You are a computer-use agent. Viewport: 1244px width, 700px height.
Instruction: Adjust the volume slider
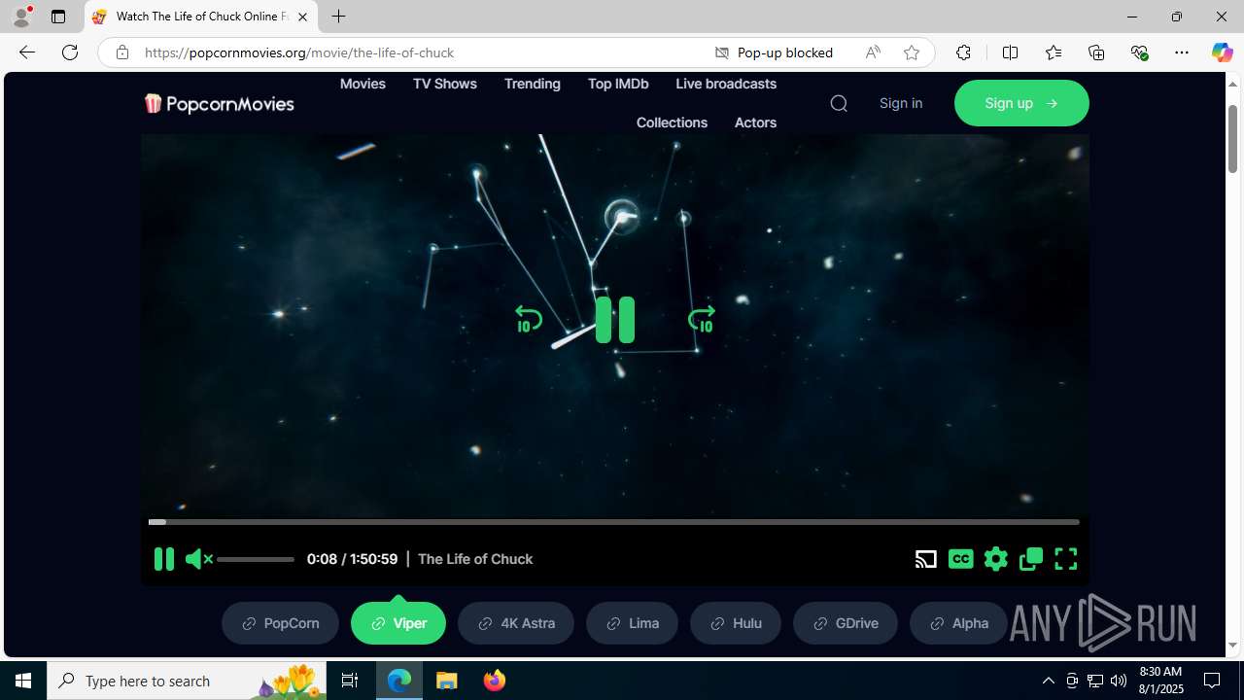(256, 559)
